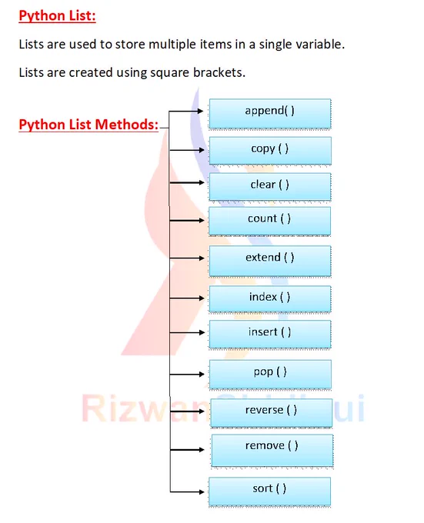Select the count ( ) method box
The width and height of the screenshot is (424, 523).
click(x=269, y=222)
